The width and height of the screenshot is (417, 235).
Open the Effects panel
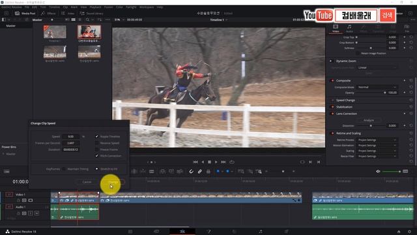pyautogui.click(x=48, y=13)
